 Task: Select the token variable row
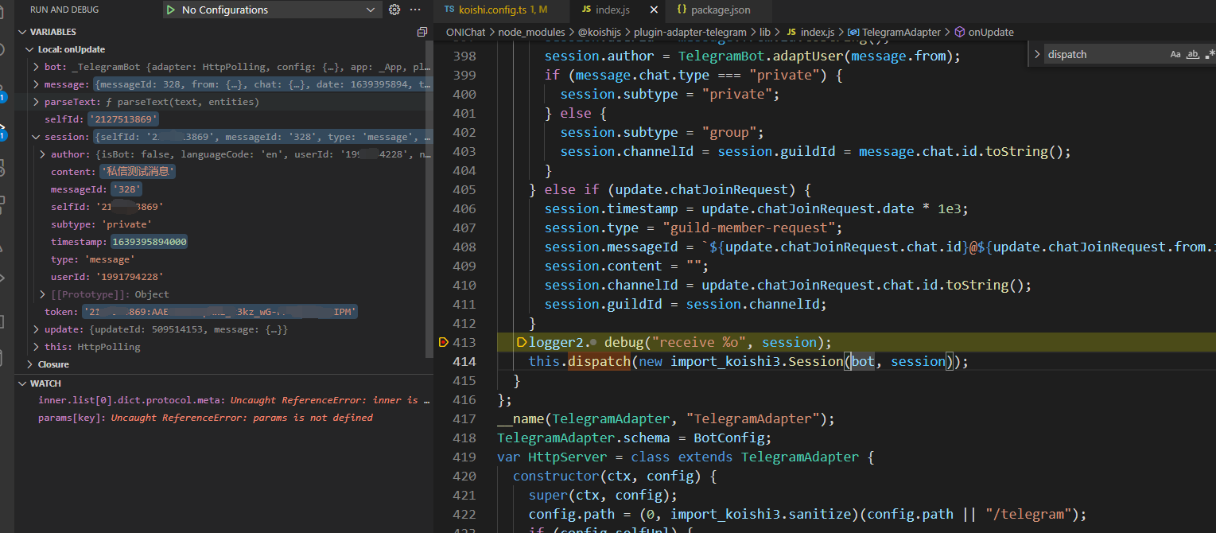coord(225,312)
